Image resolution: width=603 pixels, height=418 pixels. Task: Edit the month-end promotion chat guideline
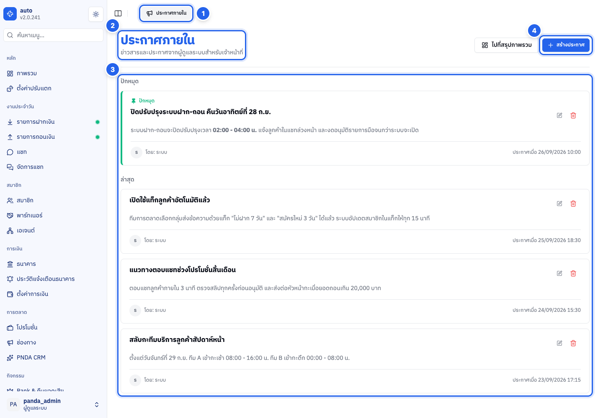tap(559, 273)
